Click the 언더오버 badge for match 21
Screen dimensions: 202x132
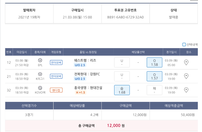point(56,76)
